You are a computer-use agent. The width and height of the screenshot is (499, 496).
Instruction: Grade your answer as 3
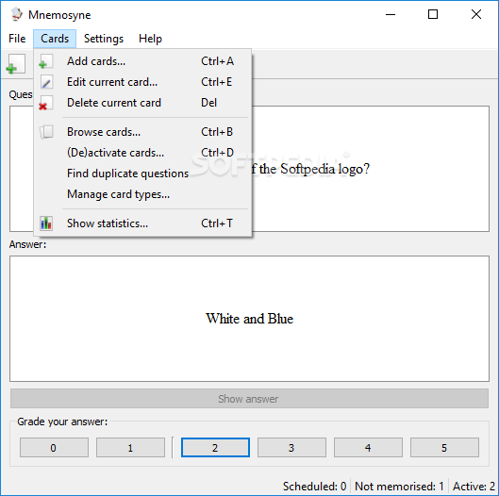pos(291,447)
